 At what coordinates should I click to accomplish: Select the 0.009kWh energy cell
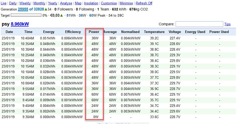click(x=48, y=100)
